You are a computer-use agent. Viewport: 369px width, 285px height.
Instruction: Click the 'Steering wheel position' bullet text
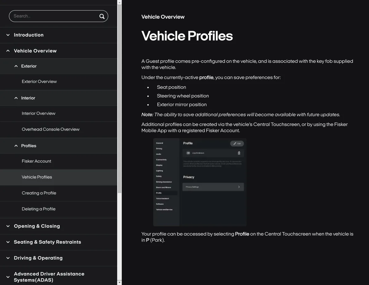(183, 96)
